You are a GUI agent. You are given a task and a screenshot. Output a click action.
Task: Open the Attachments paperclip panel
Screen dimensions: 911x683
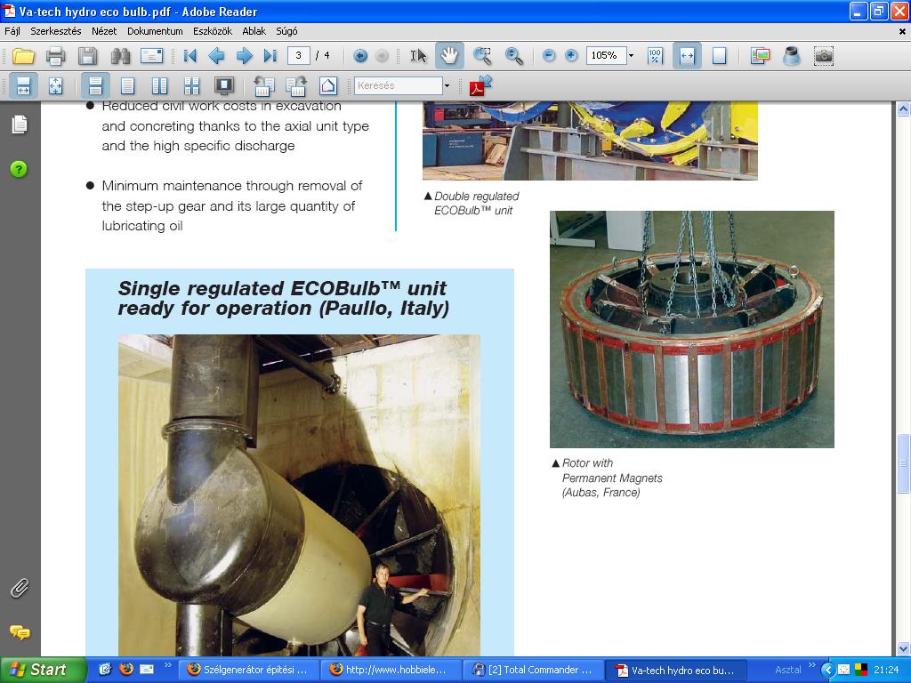point(20,589)
